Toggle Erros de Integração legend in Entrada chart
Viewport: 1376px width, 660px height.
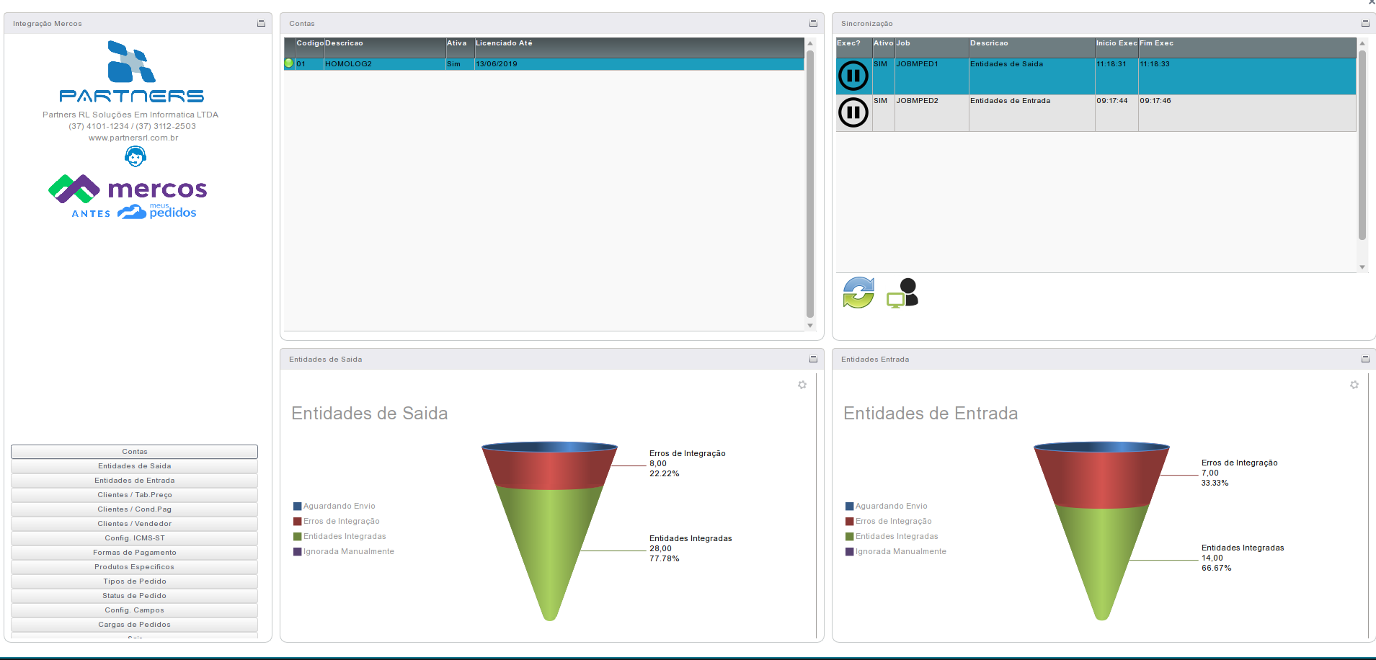[892, 521]
